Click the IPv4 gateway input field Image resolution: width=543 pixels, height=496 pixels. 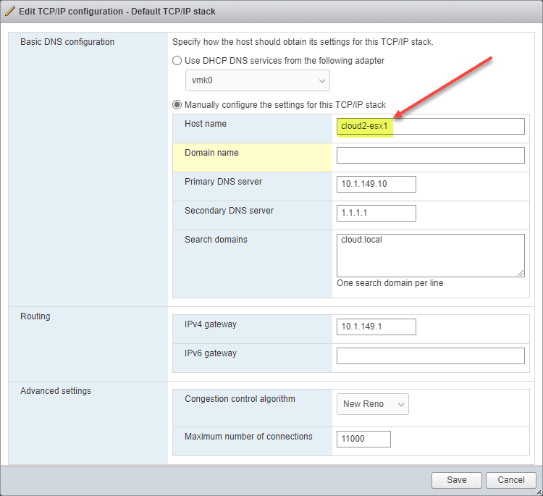click(x=376, y=327)
